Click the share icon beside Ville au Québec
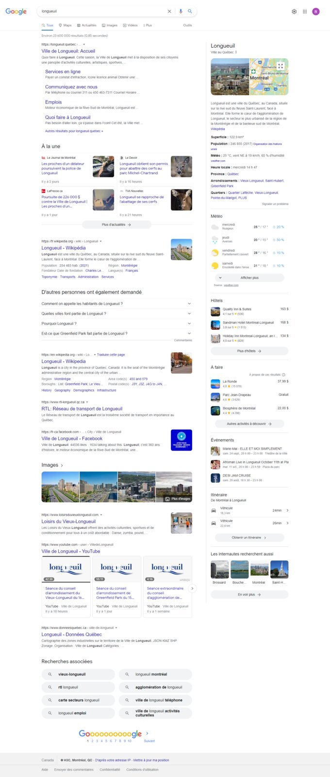The height and width of the screenshot is (777, 330). pos(236,52)
